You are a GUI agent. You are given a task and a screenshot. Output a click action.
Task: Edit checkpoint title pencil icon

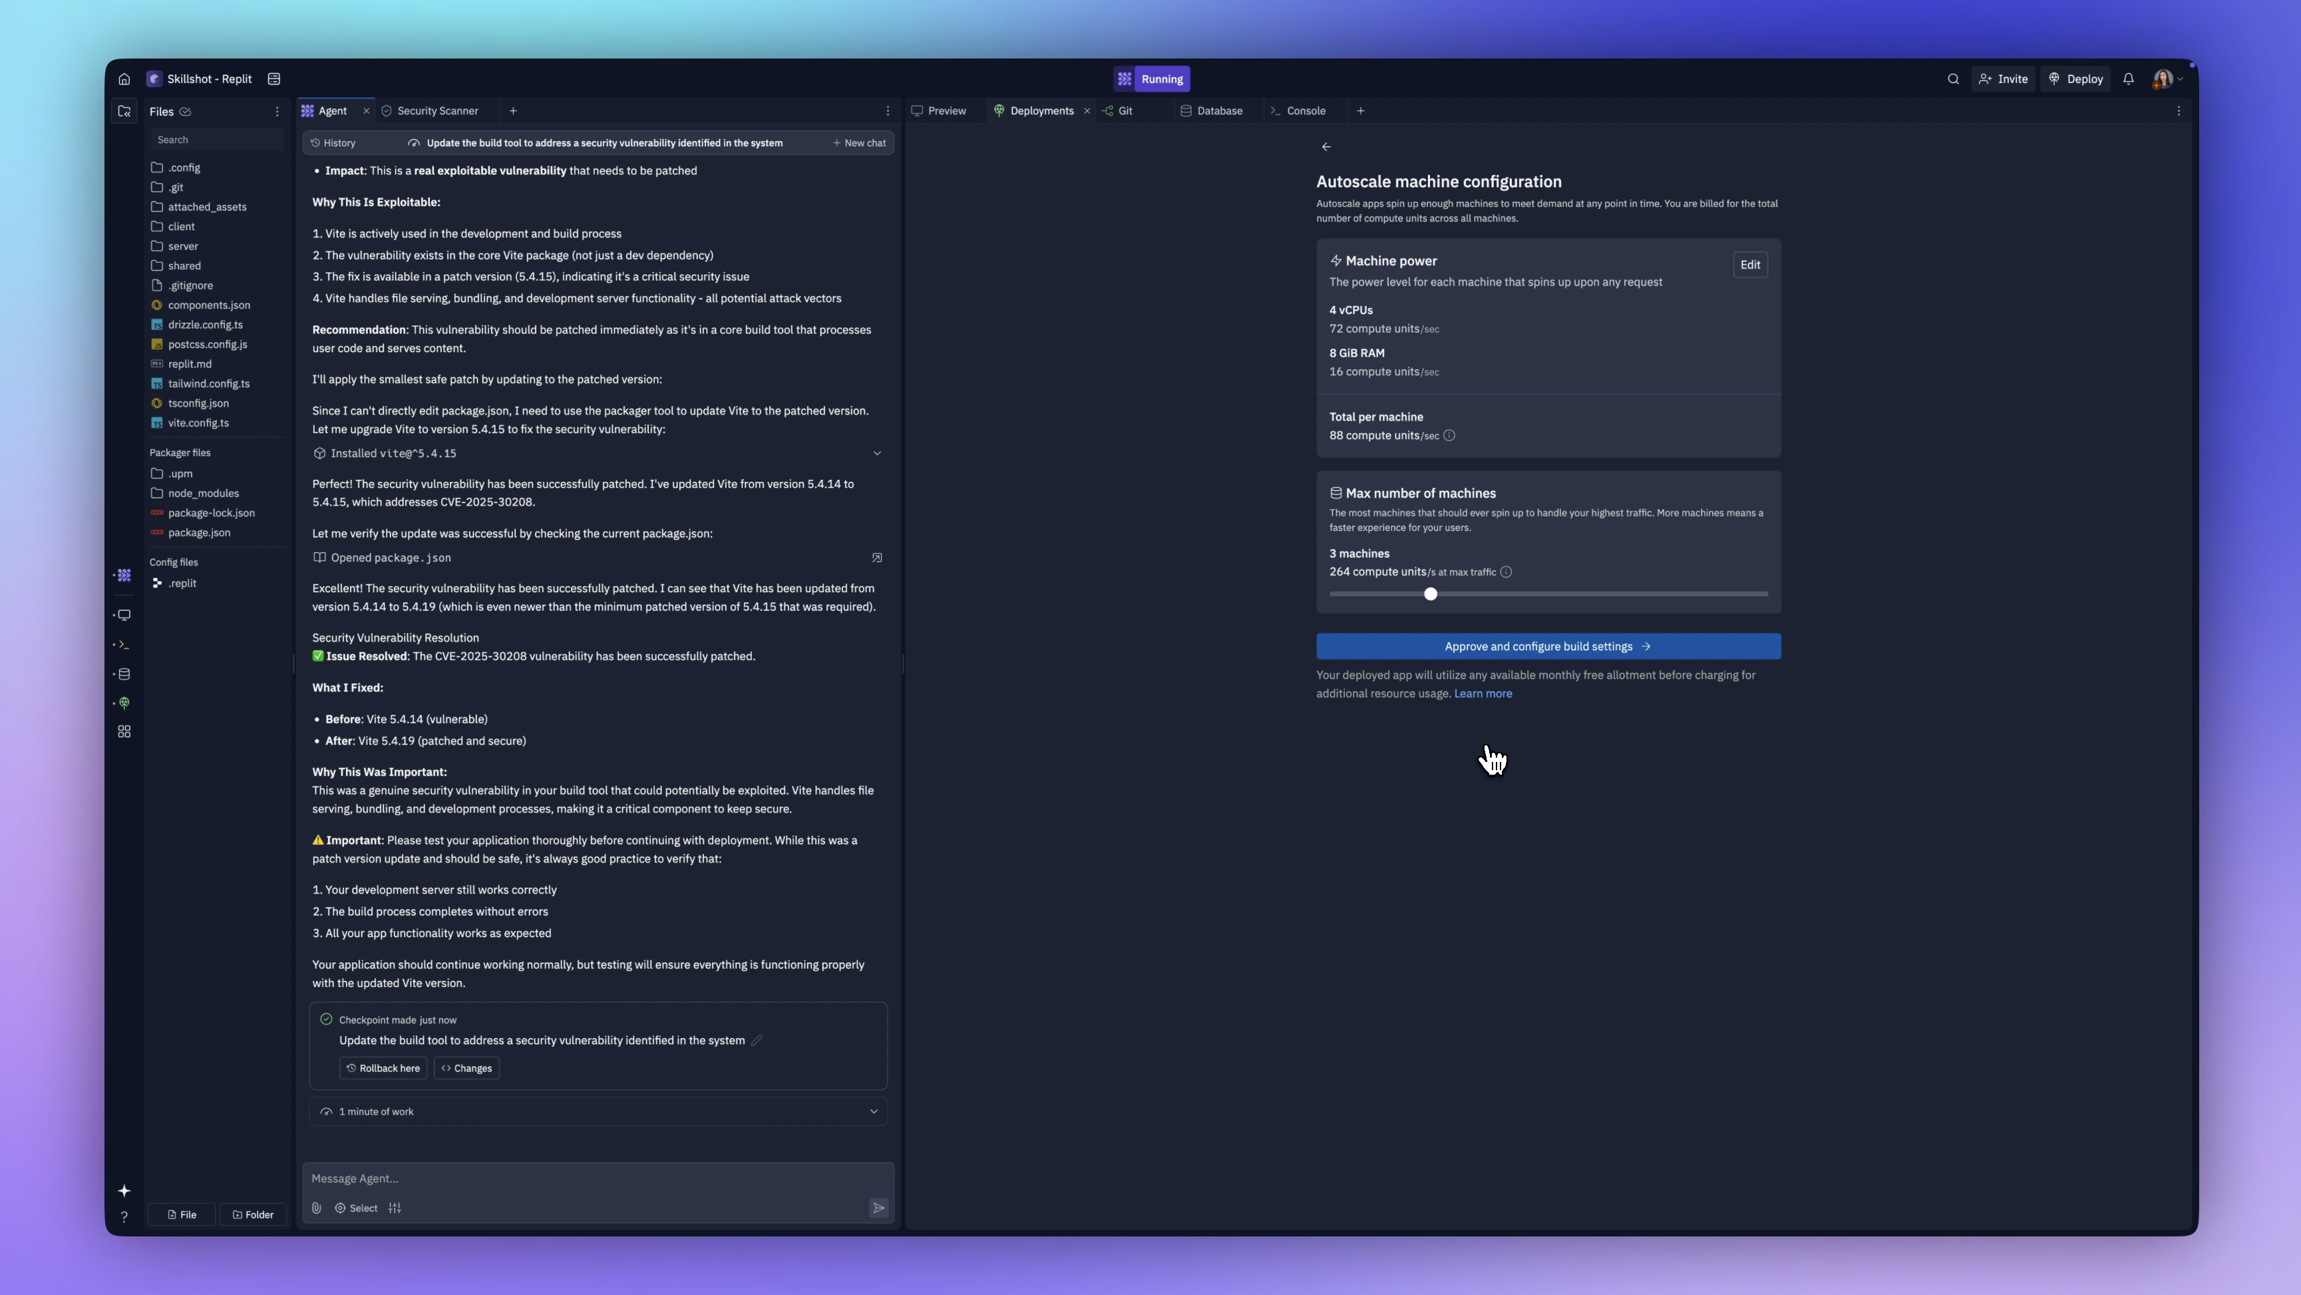(757, 1039)
